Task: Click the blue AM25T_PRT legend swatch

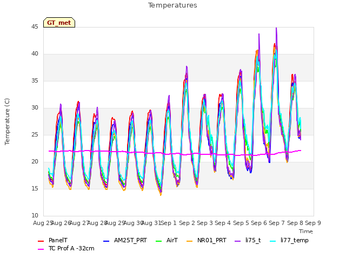Action: 106,241
